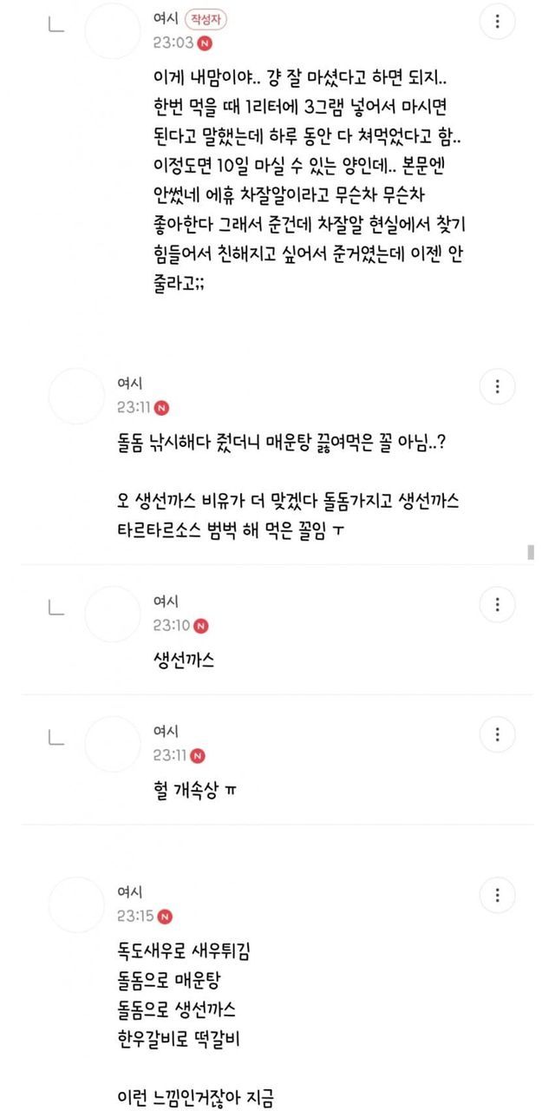Click the '여시' username on the 23:15 comment
The image size is (555, 1111).
129,892
